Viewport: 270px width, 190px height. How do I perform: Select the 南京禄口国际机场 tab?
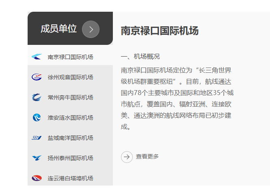point(70,57)
